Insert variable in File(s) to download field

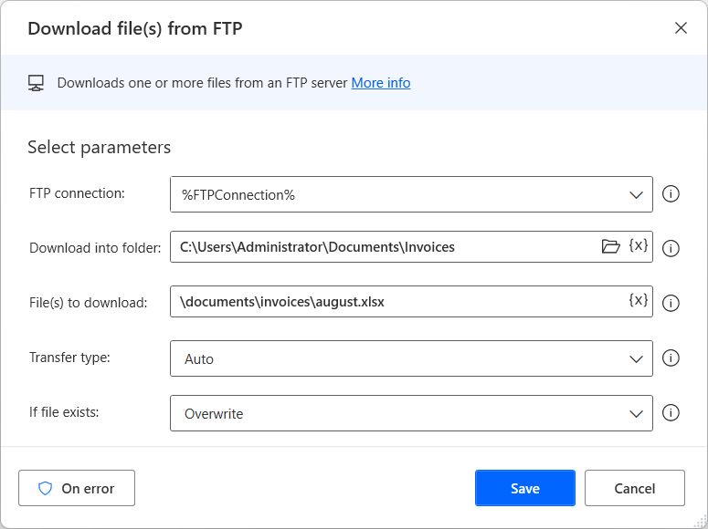(639, 301)
